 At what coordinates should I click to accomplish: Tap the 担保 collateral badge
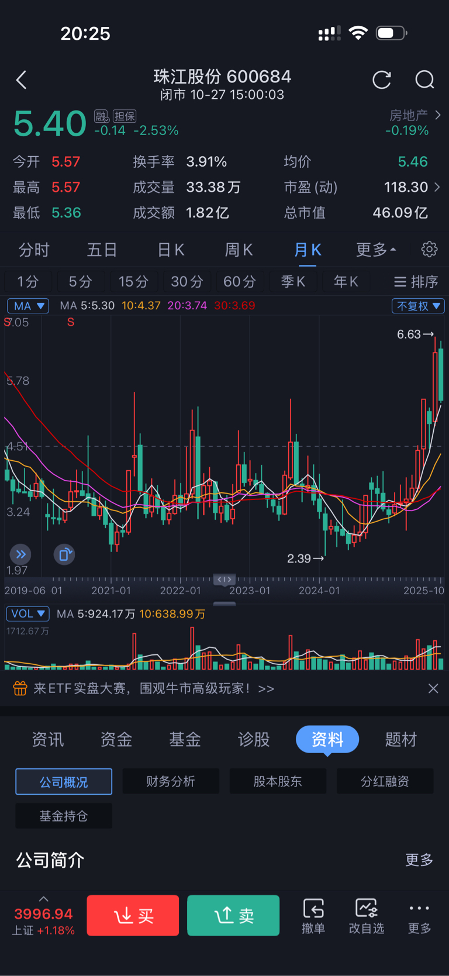pyautogui.click(x=125, y=116)
